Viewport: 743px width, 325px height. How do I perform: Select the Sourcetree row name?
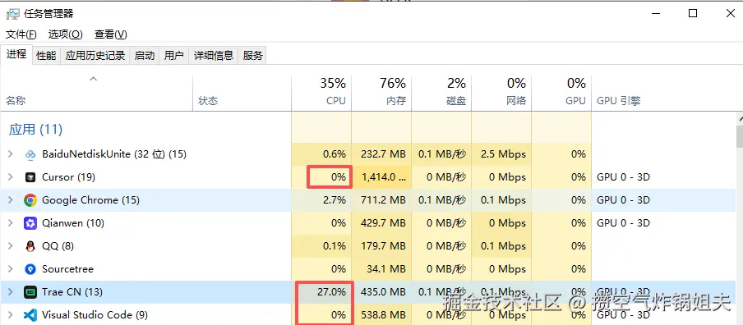pyautogui.click(x=67, y=269)
